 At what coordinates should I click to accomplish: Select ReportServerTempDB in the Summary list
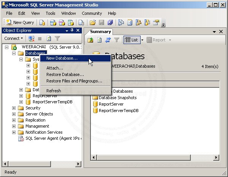pos(116,111)
